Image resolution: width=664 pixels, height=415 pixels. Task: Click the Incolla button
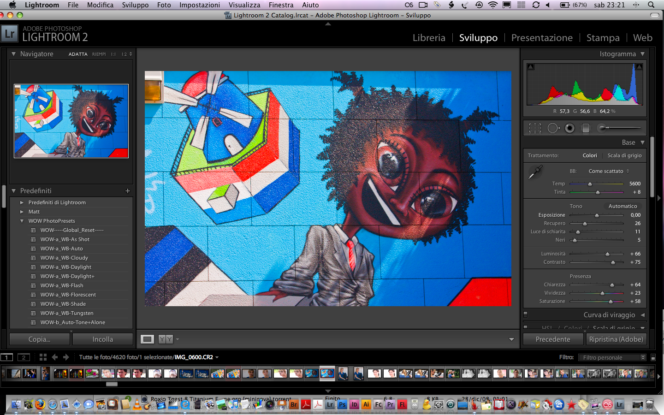(x=103, y=339)
